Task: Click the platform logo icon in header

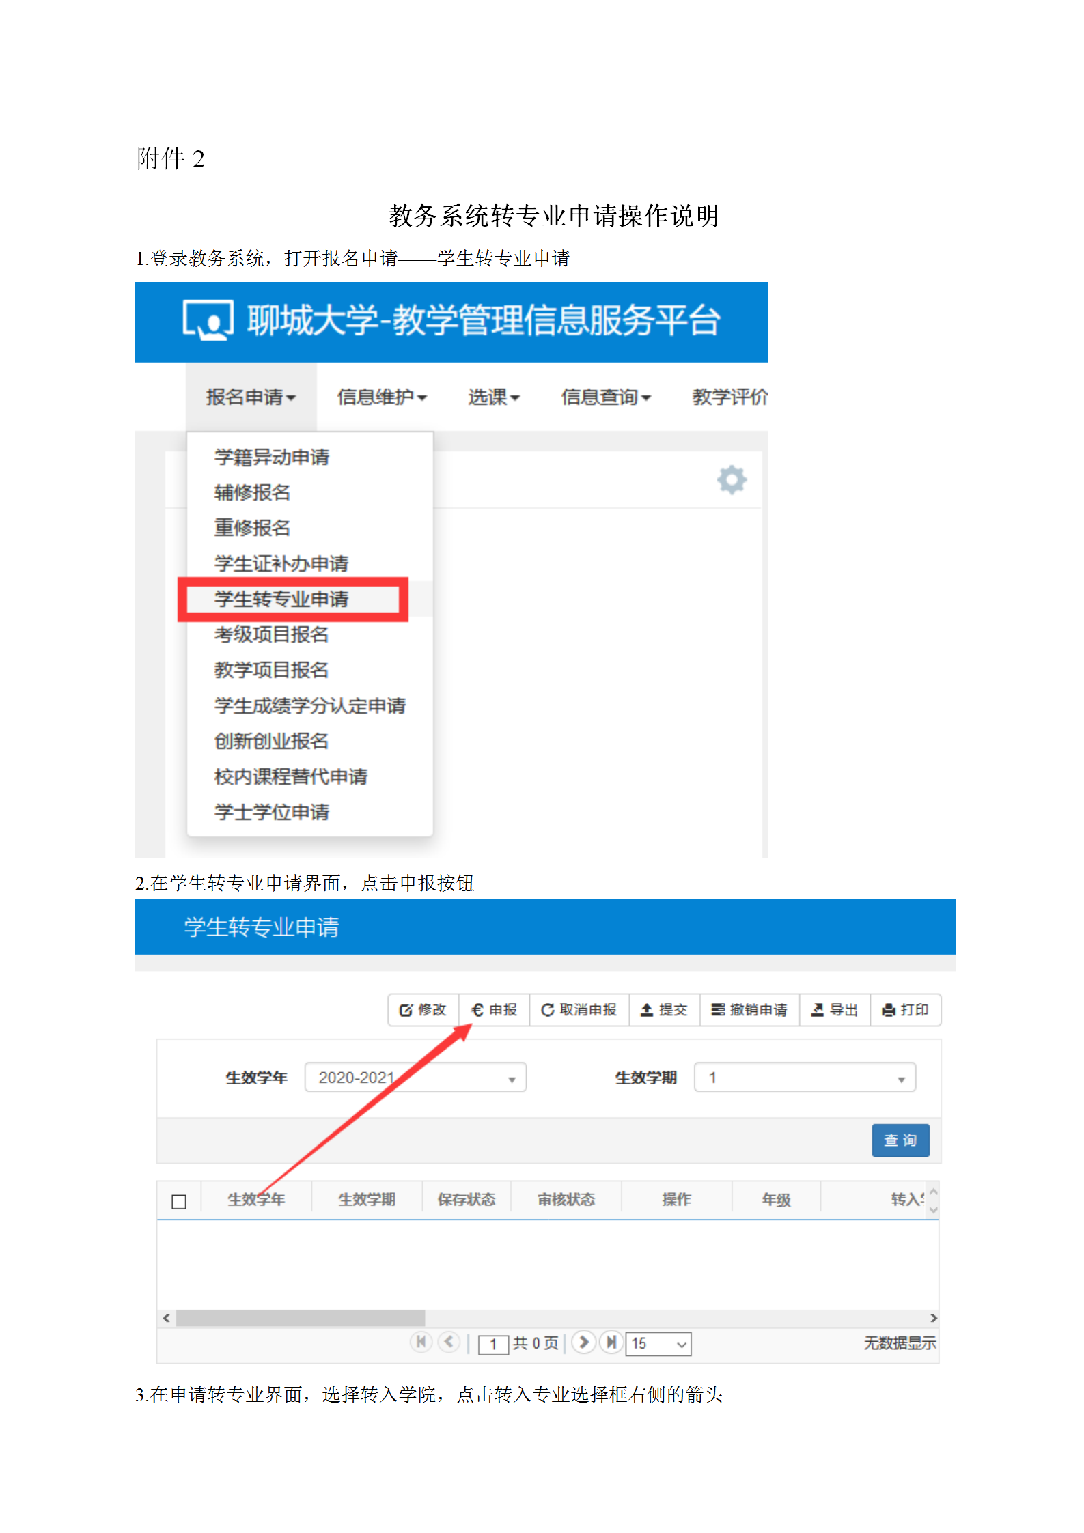Action: 208,320
